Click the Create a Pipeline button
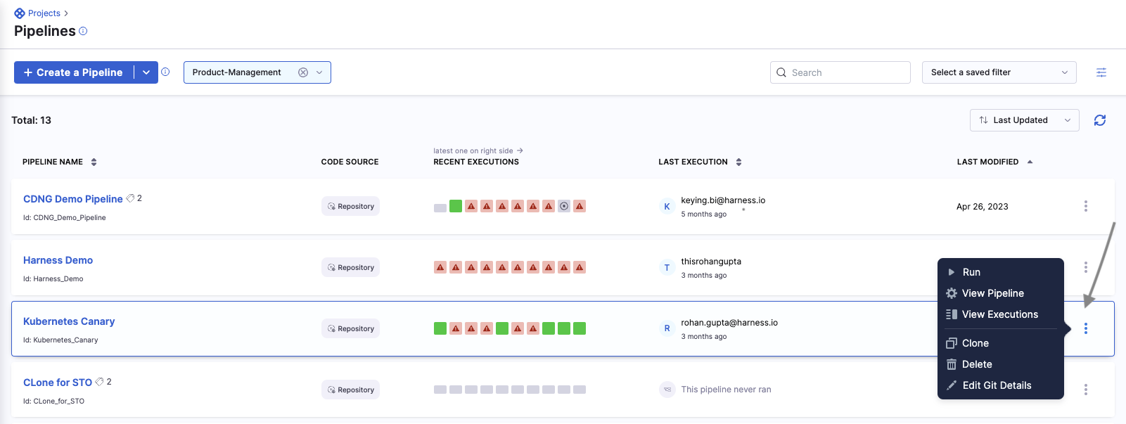Screen dimensions: 1126x424 pyautogui.click(x=74, y=72)
